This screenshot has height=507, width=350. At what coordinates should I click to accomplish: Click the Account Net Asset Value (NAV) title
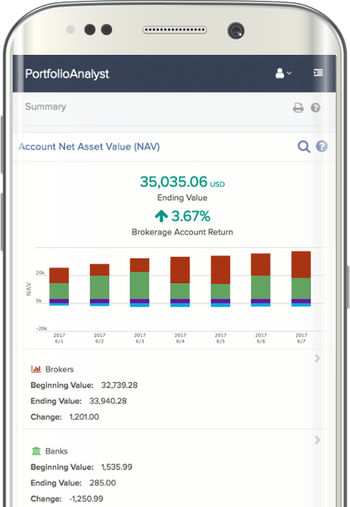[89, 146]
